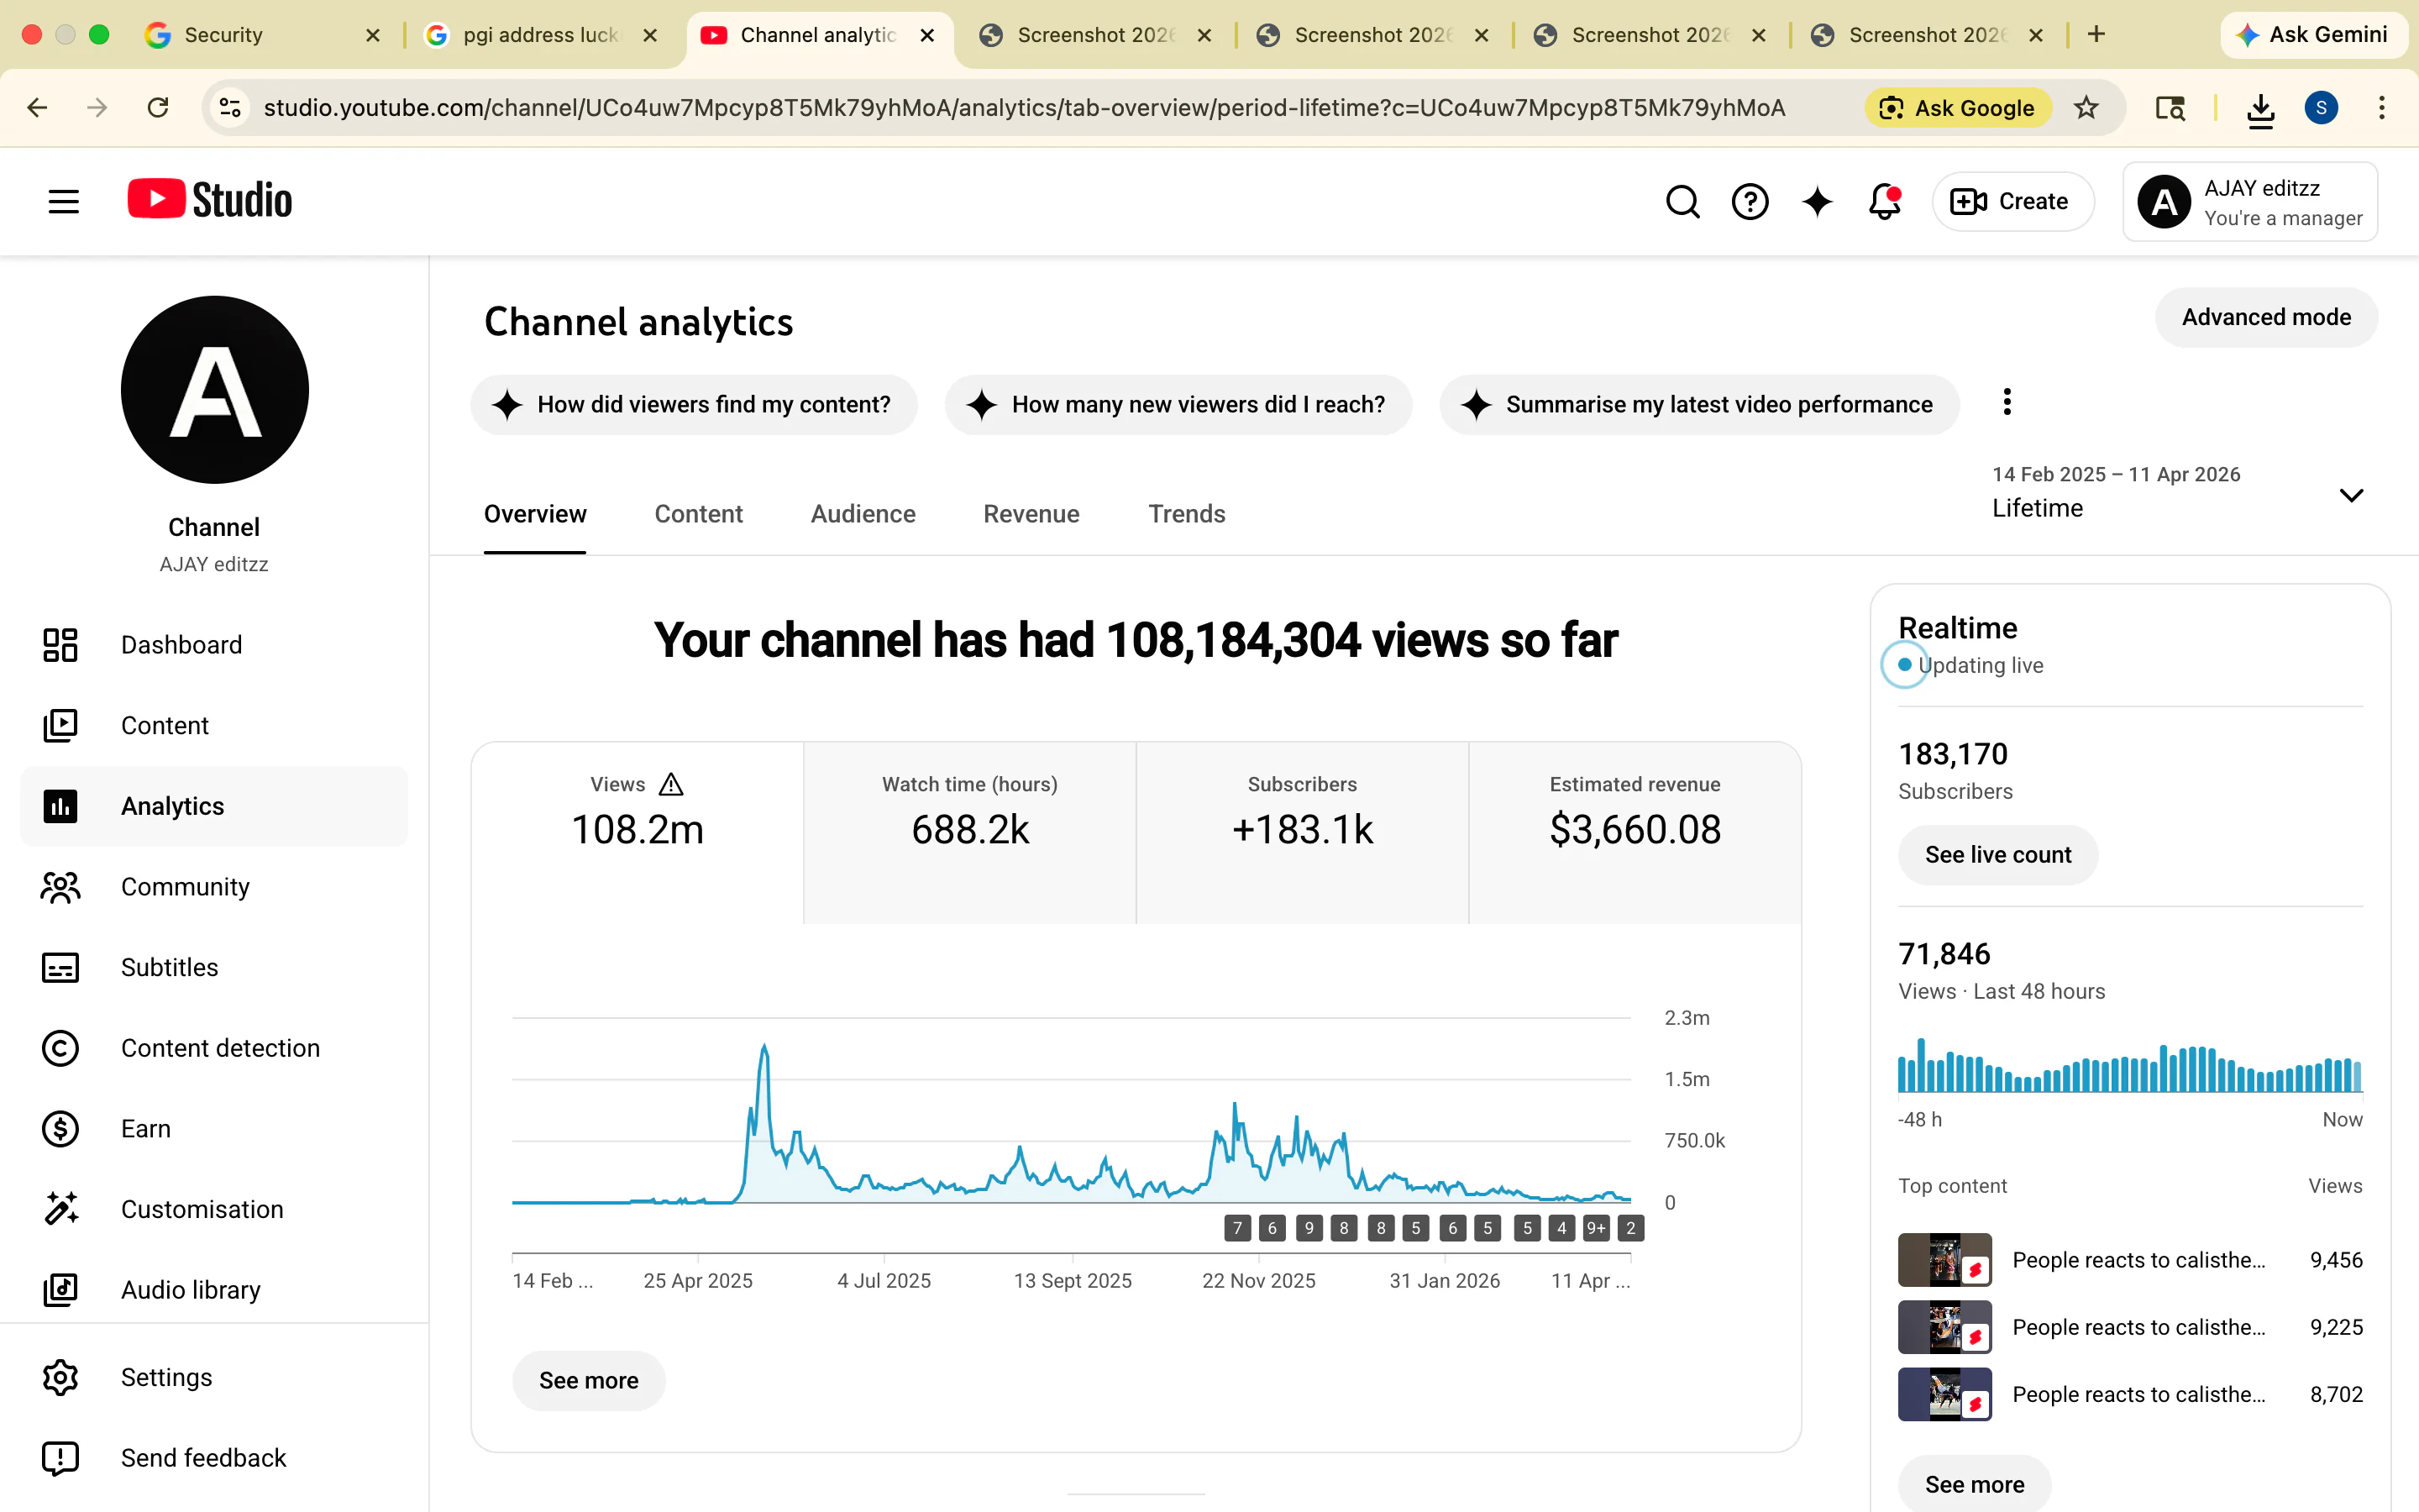This screenshot has width=2419, height=1512.
Task: Open the Audio library
Action: point(190,1290)
